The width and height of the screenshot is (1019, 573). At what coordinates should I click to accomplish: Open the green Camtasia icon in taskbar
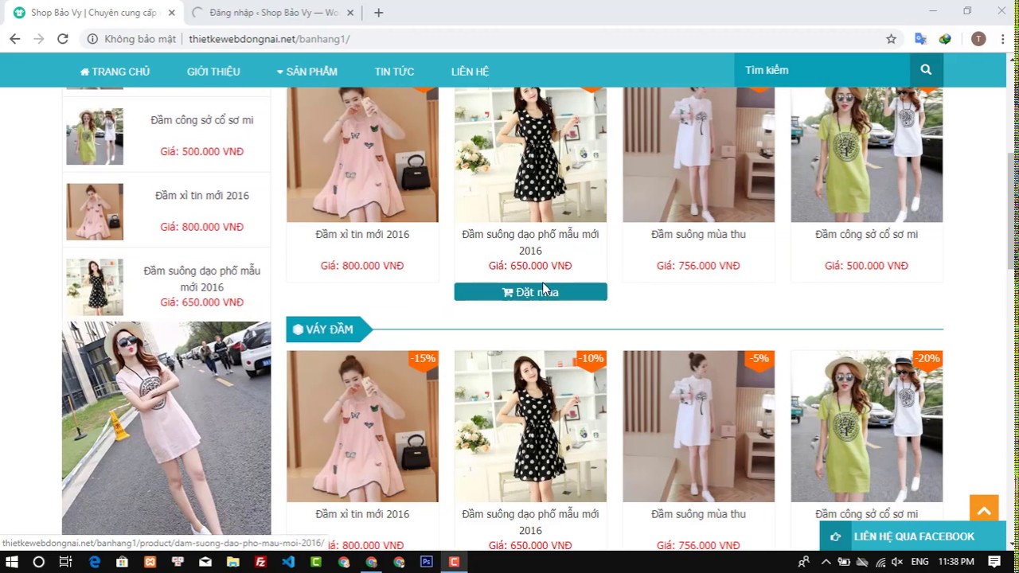point(316,562)
